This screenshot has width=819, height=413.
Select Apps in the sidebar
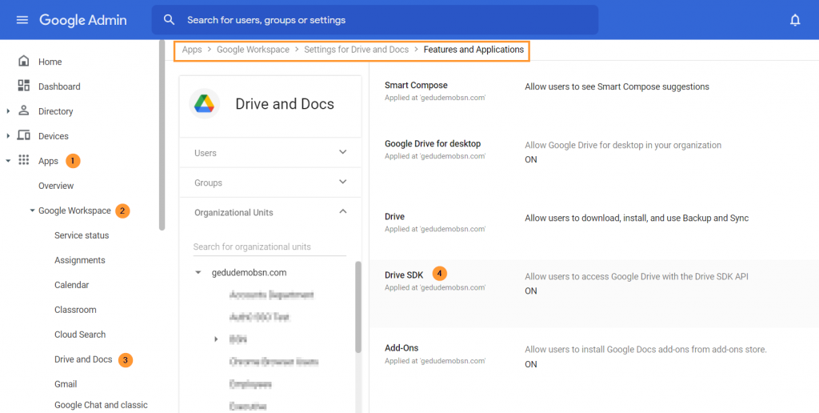pyautogui.click(x=48, y=161)
